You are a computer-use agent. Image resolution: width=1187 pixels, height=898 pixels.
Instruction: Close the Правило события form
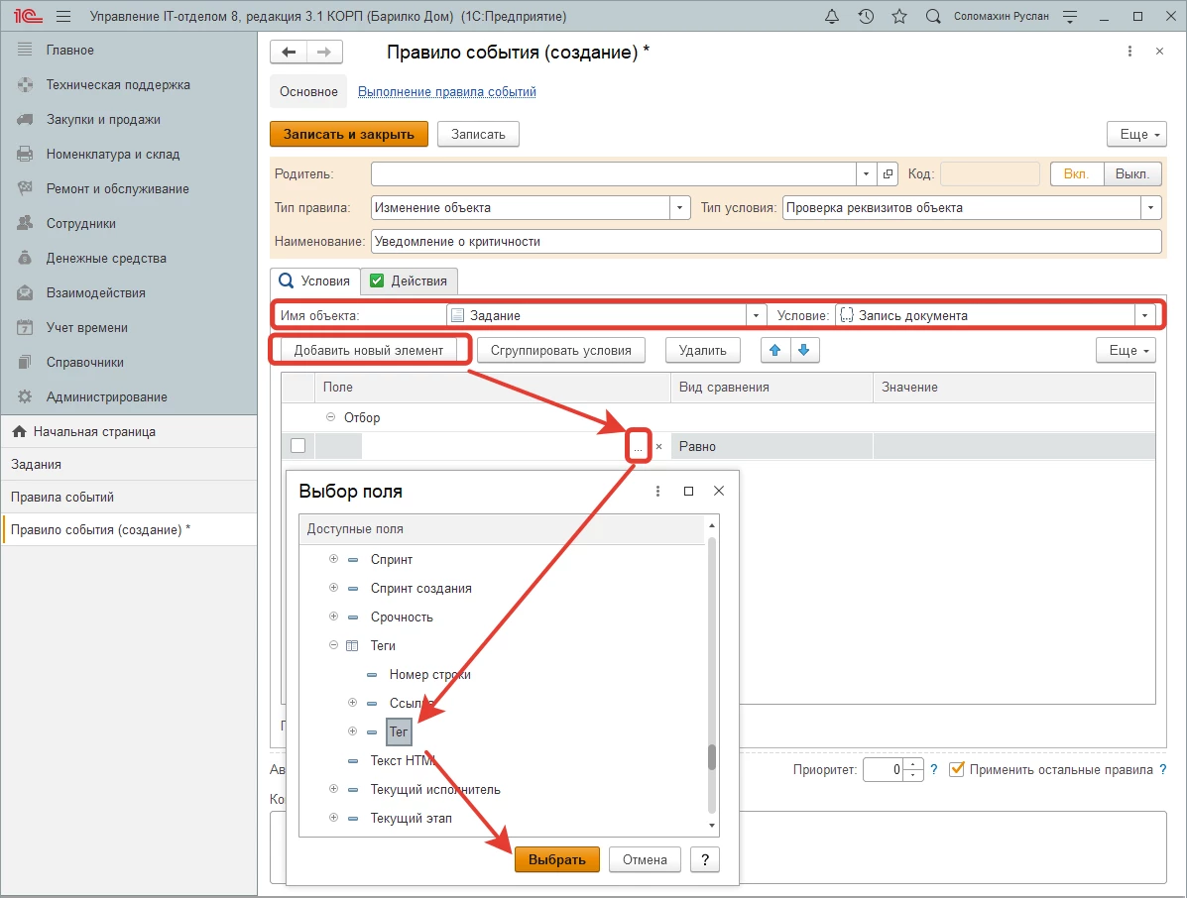click(1160, 51)
